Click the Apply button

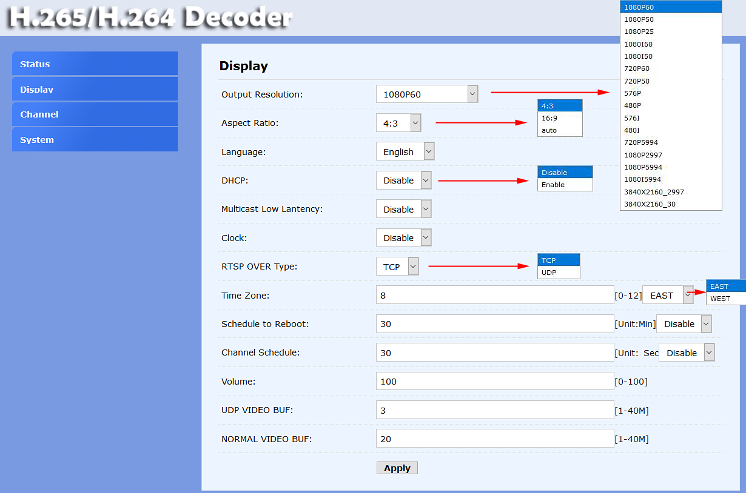tap(397, 468)
